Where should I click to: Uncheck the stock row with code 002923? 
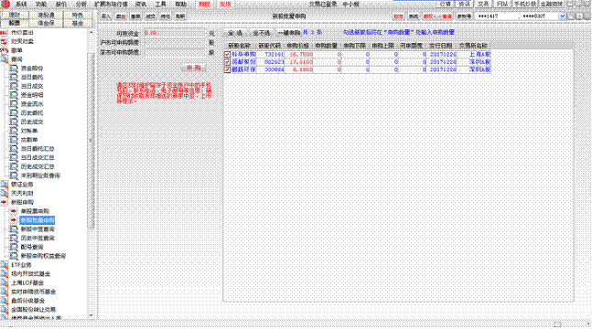coord(227,62)
